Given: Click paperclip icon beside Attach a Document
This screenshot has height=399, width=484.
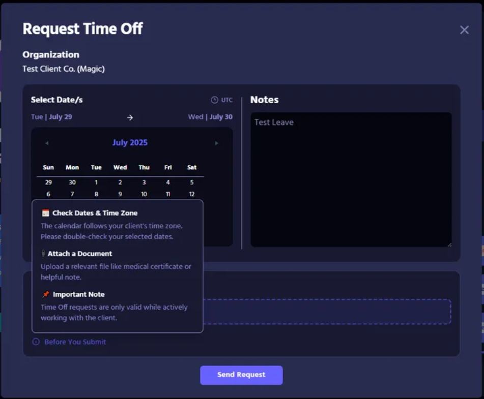Looking at the screenshot, I should point(43,254).
